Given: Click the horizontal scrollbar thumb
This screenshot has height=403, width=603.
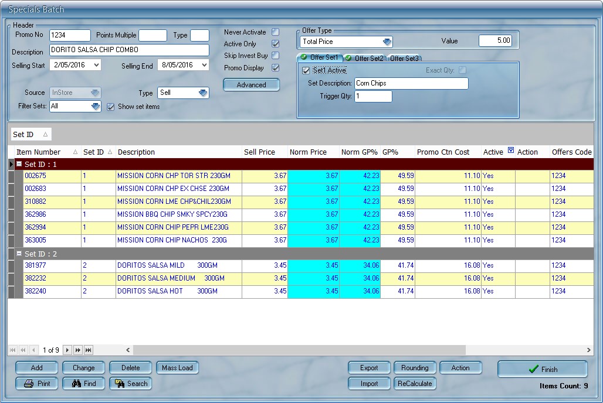Looking at the screenshot, I should point(299,350).
